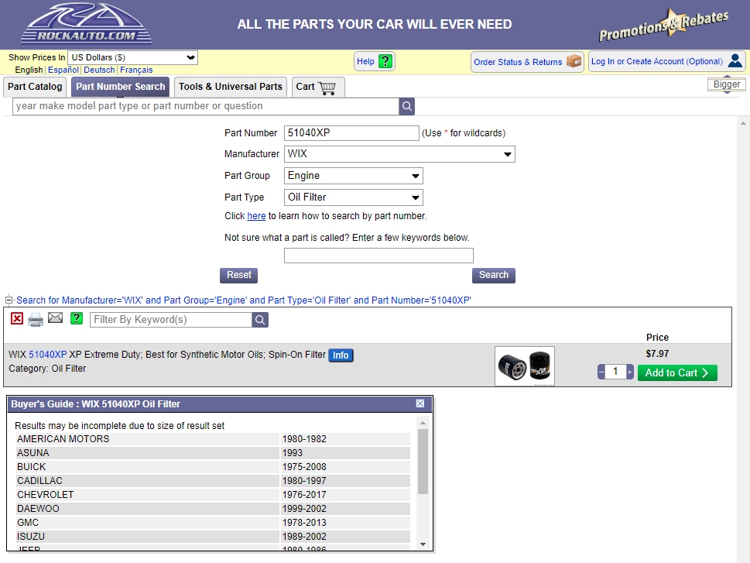The width and height of the screenshot is (750, 563).
Task: Click the magnifier icon beside the top search box
Action: (406, 106)
